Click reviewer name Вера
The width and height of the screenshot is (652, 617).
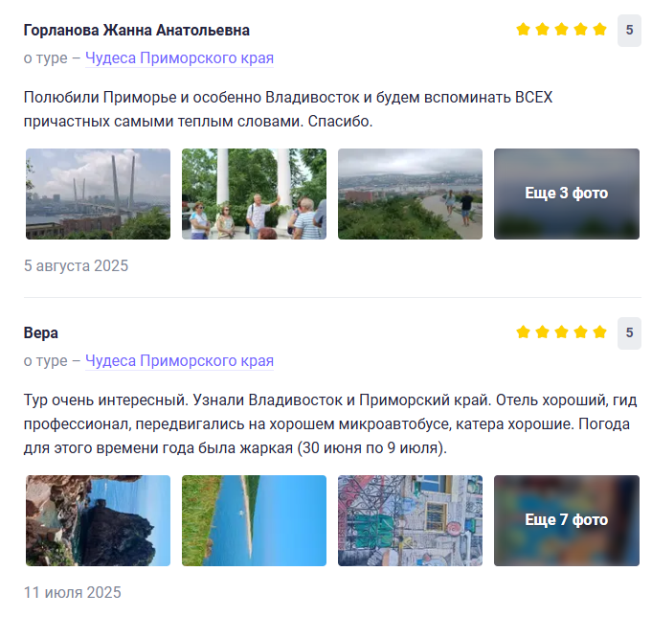pyautogui.click(x=41, y=333)
